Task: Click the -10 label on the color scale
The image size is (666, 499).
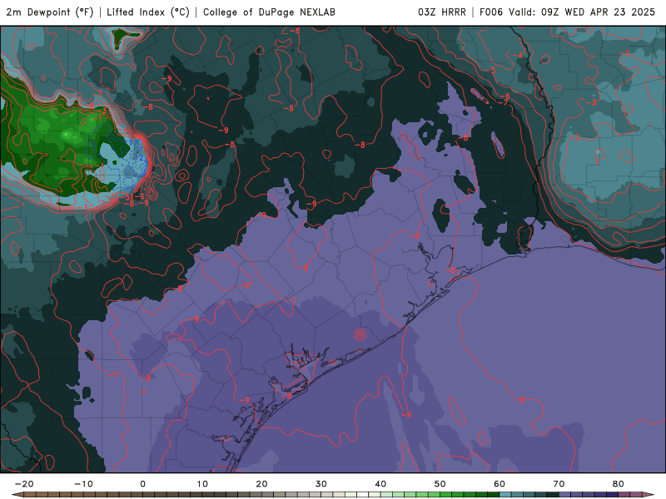Action: (83, 484)
